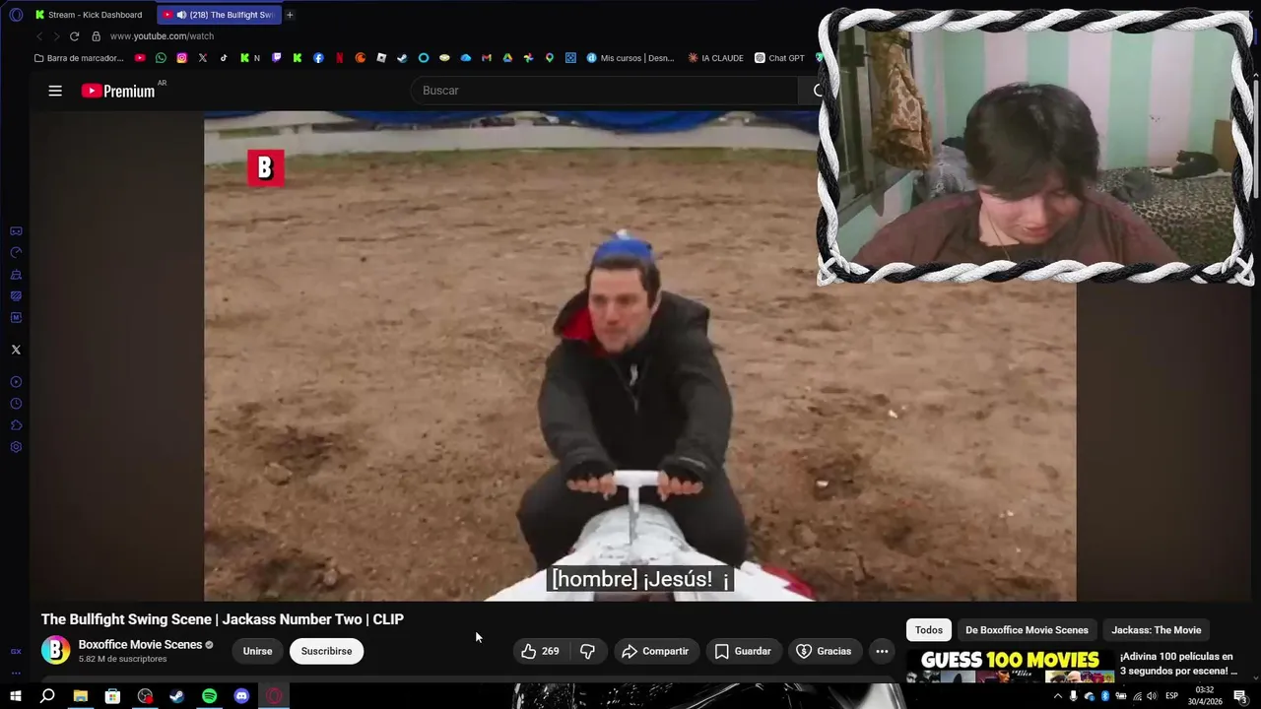Viewport: 1261px width, 709px height.
Task: Open the Opera sidebar settings gear
Action: [x=16, y=447]
